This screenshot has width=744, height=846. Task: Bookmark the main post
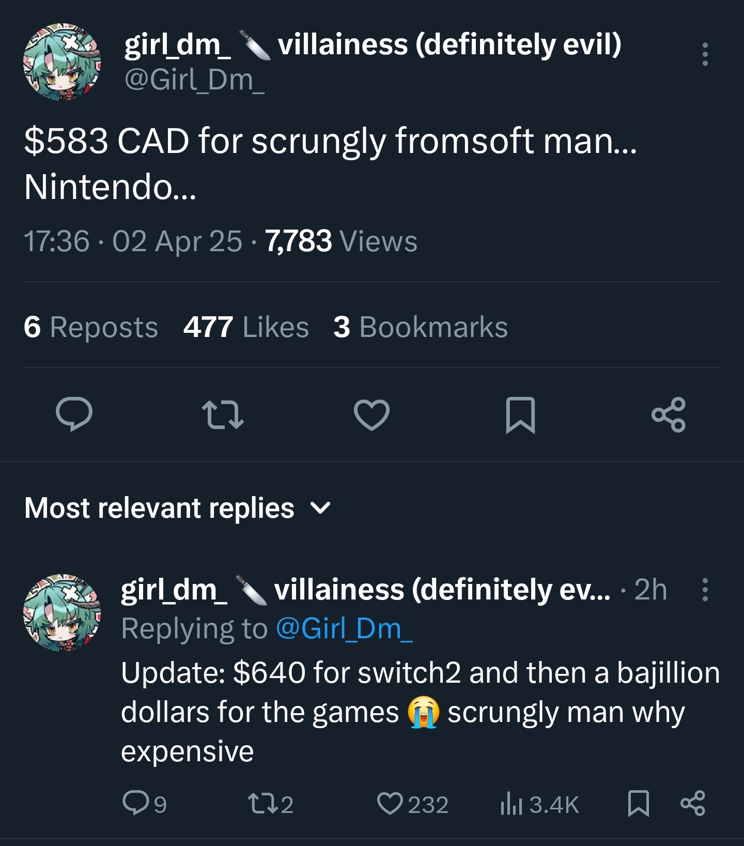coord(520,414)
